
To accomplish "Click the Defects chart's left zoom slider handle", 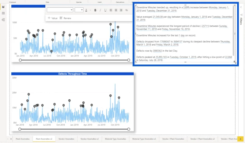I will 20,129.
